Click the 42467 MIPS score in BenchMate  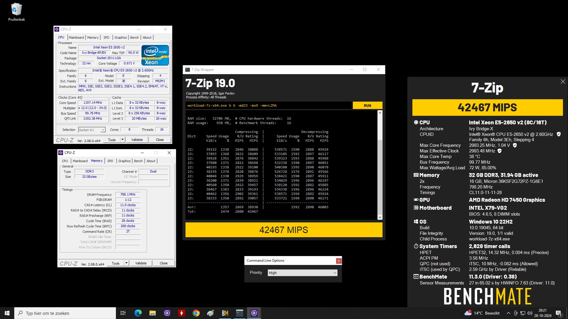click(488, 108)
